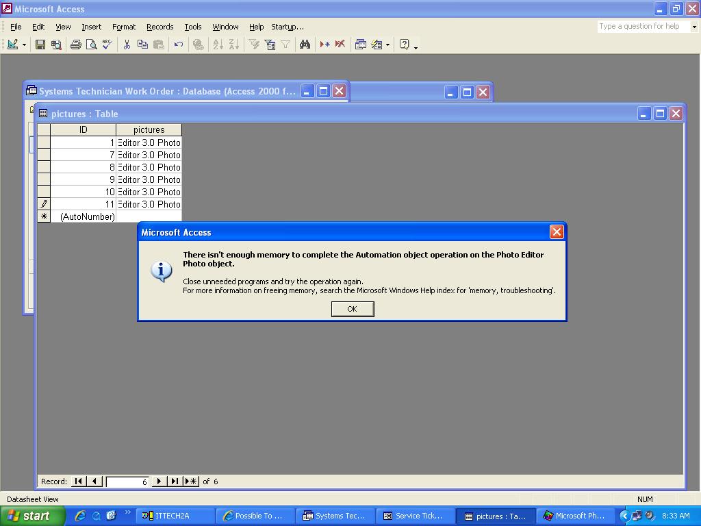Screen dimensions: 701x526
Task: Click the (AutoNumber) new row cell
Action: click(83, 216)
